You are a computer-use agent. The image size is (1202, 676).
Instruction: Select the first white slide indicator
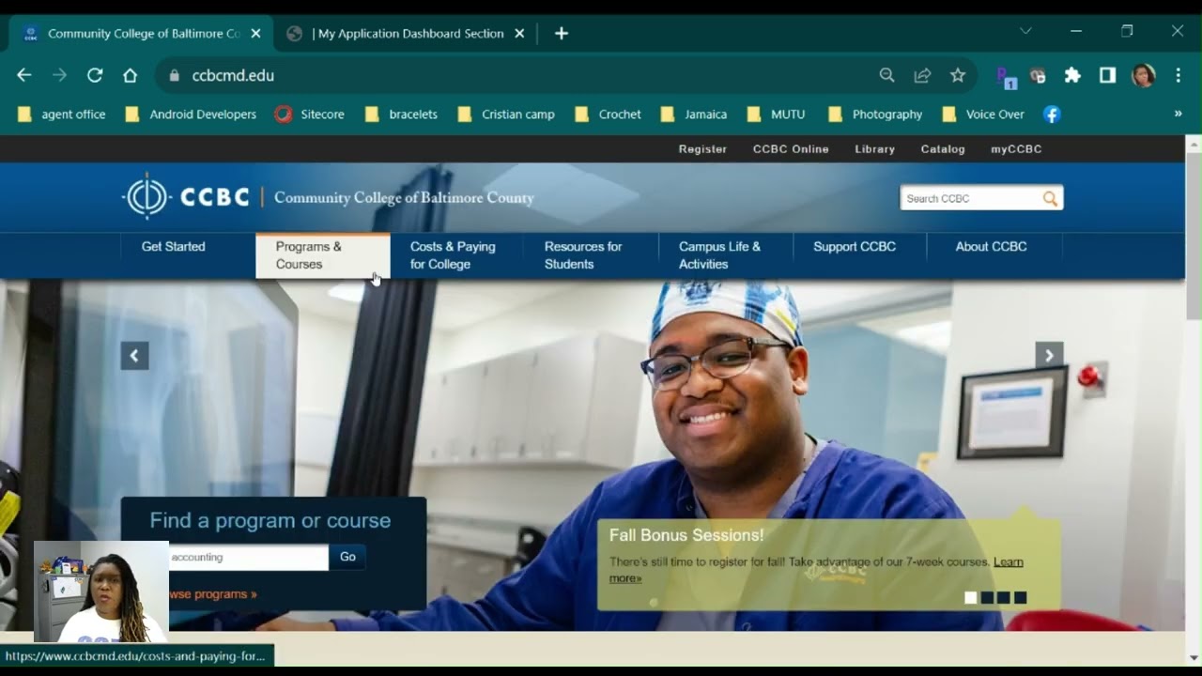[971, 597]
